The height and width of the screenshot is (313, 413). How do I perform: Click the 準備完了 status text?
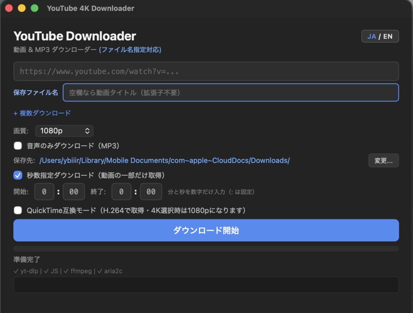27,259
